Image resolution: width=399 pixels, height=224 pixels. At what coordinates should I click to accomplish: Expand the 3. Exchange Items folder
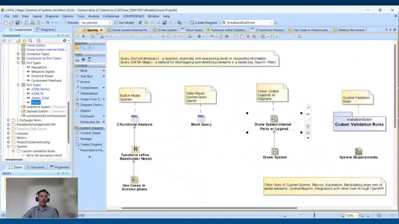click(8, 120)
